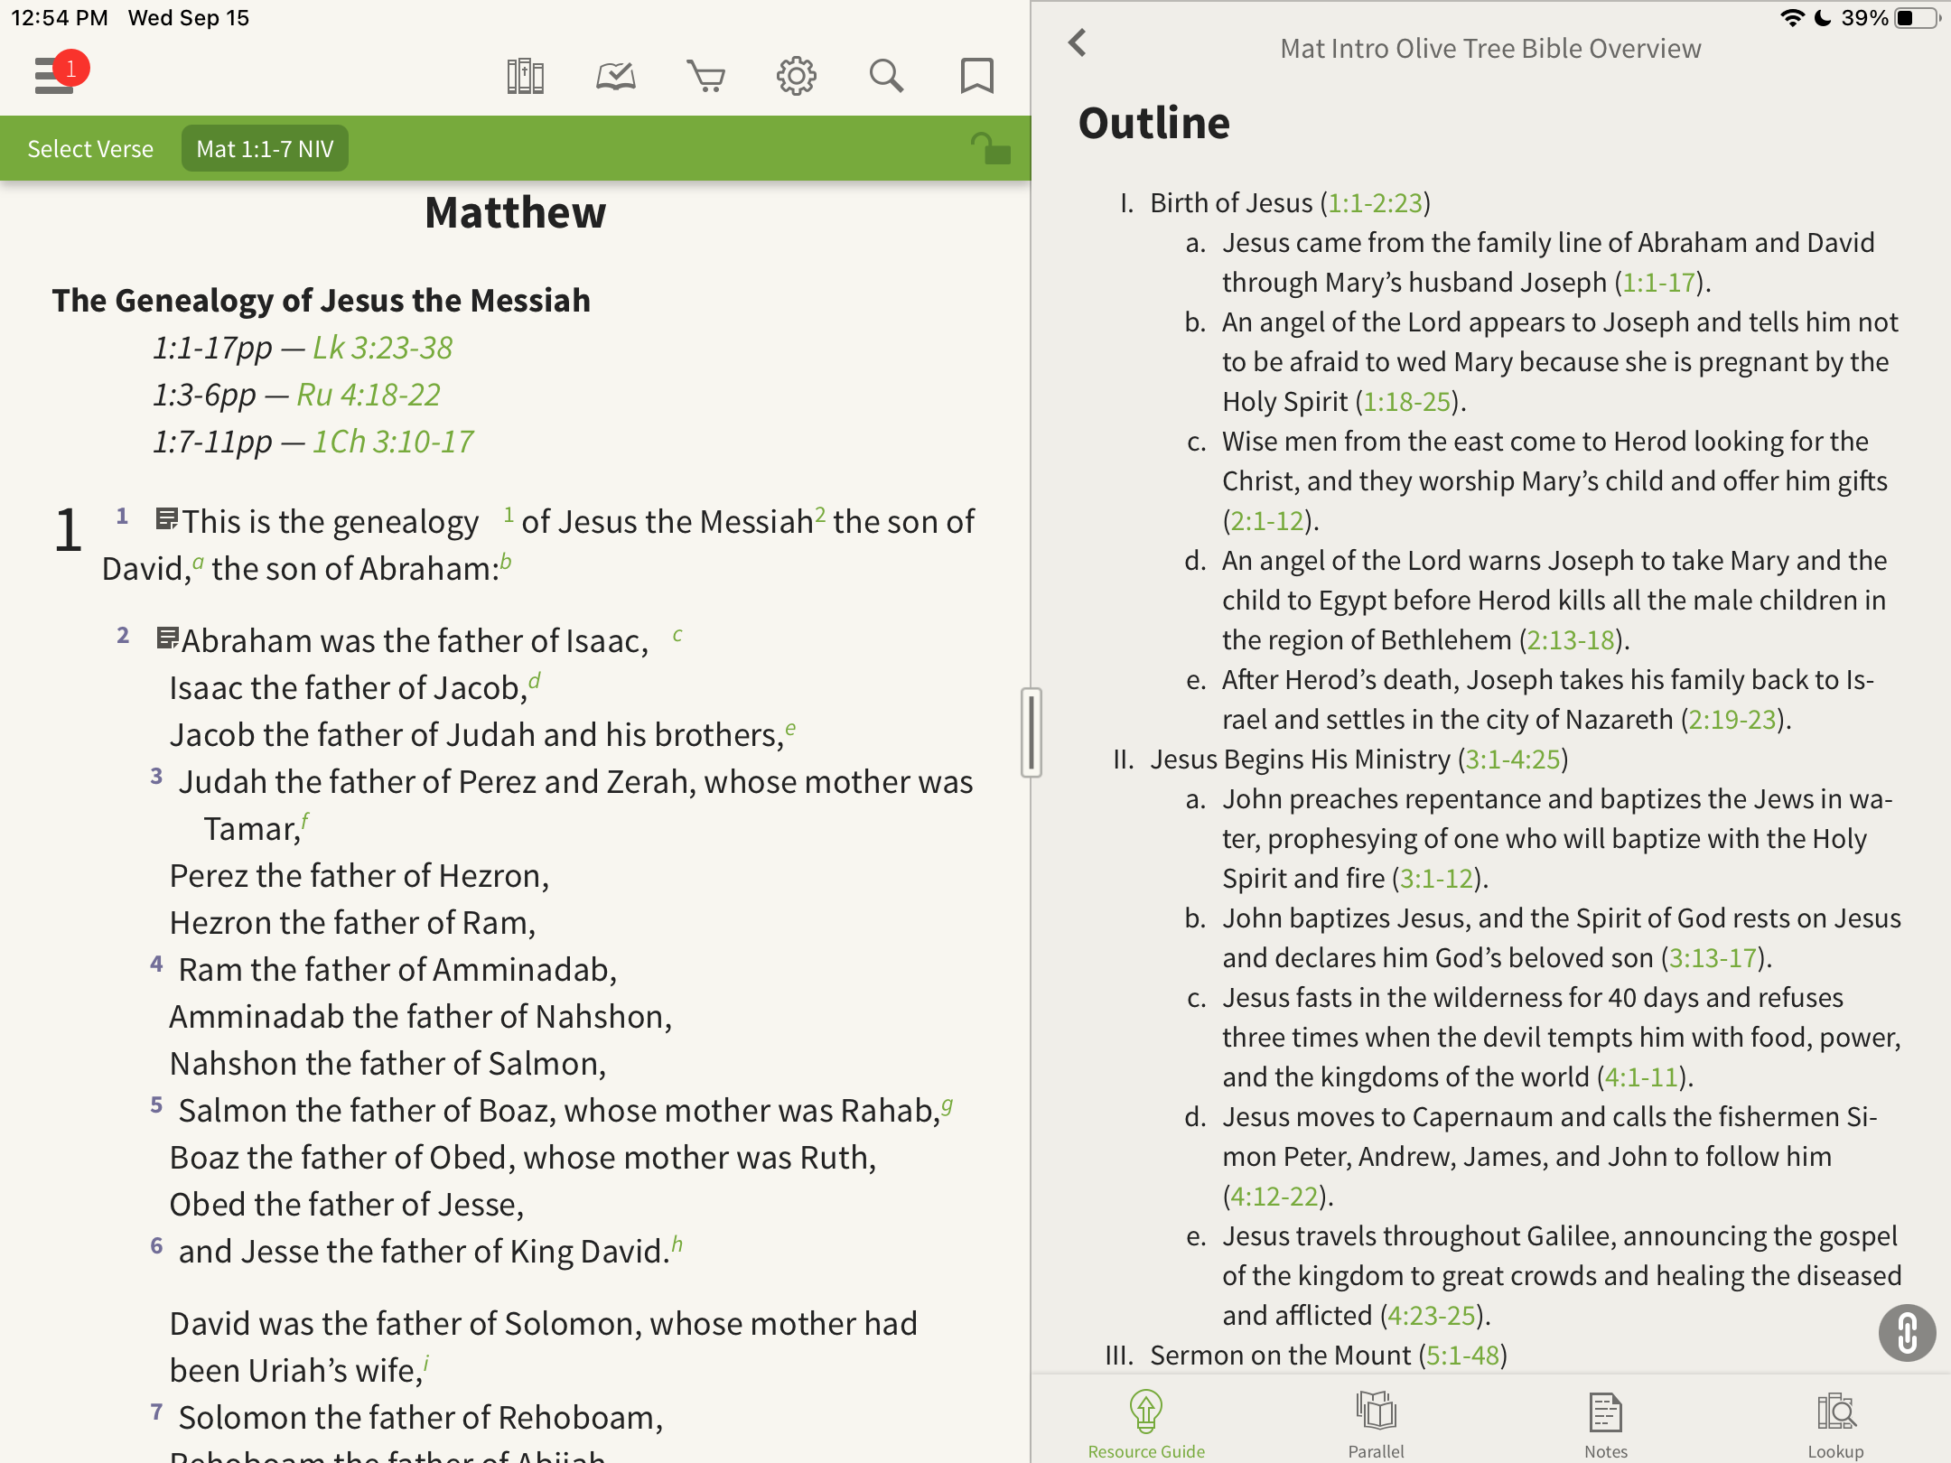
Task: Open the settings gear
Action: tap(797, 76)
